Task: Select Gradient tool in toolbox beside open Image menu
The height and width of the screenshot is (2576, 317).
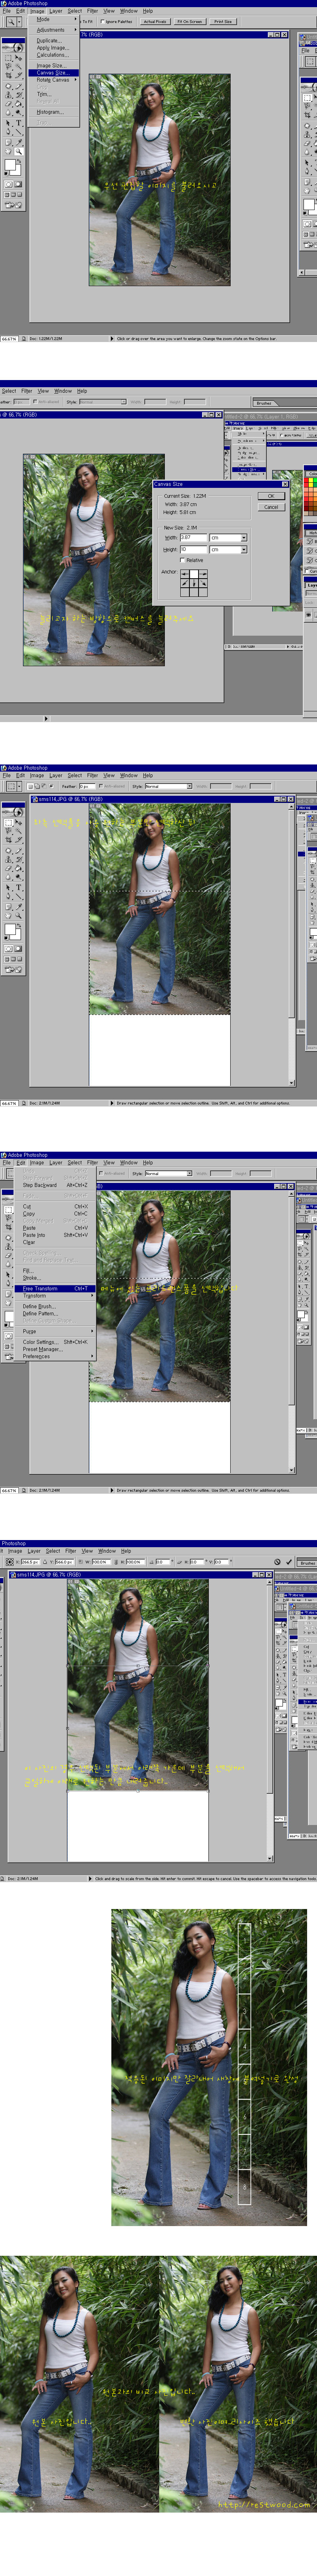Action: coord(19,103)
